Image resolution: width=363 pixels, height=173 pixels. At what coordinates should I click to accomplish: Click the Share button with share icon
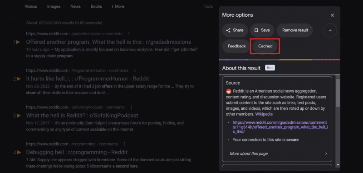point(235,30)
